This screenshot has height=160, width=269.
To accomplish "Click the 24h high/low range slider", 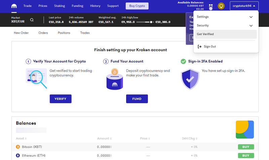I will tap(145, 22).
